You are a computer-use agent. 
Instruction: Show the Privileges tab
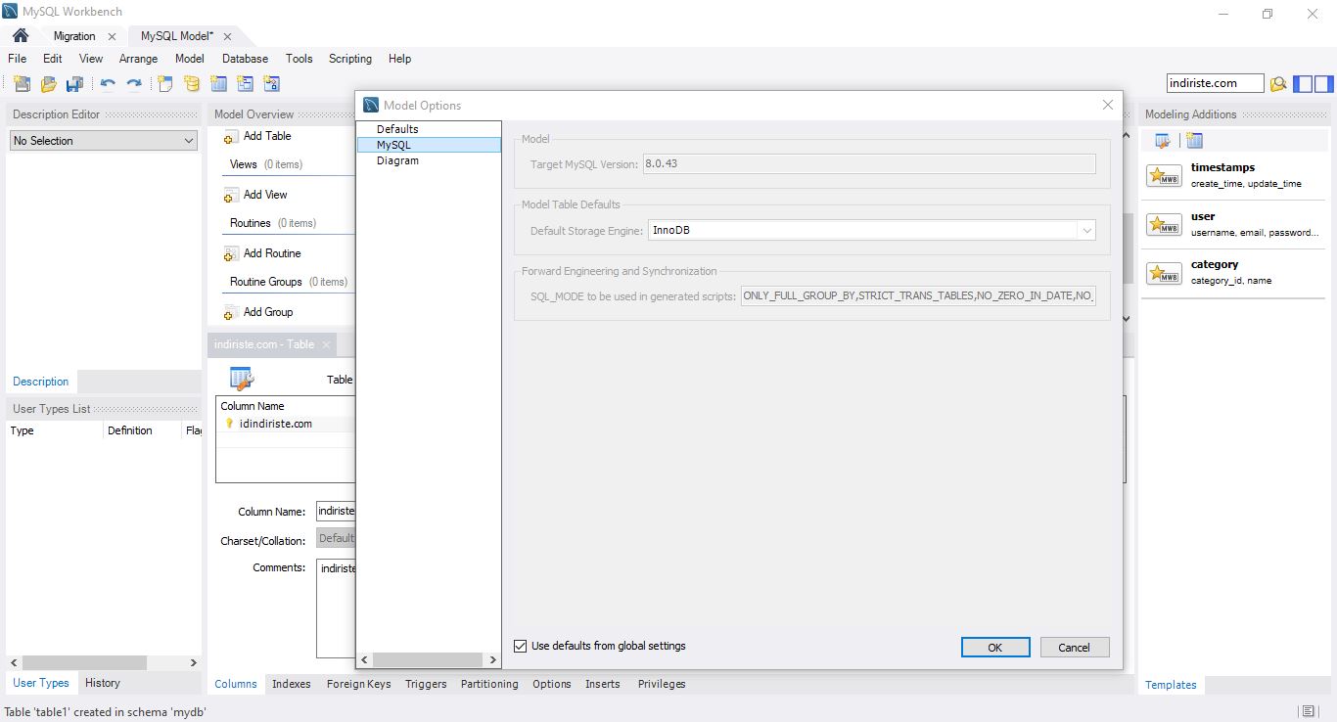coord(662,684)
